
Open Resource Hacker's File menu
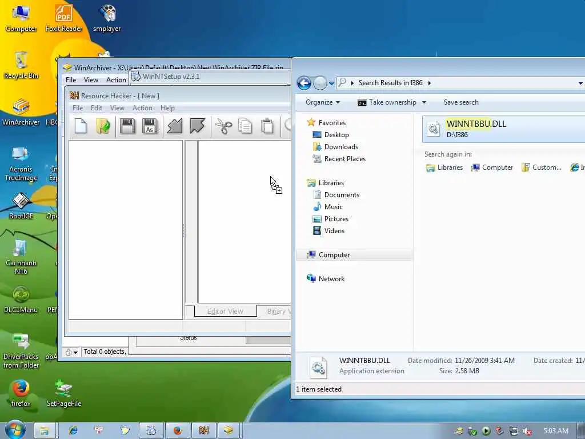coord(78,108)
